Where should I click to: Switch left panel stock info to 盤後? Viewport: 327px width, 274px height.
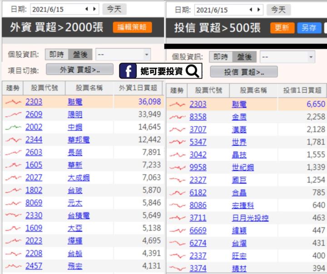pos(80,54)
